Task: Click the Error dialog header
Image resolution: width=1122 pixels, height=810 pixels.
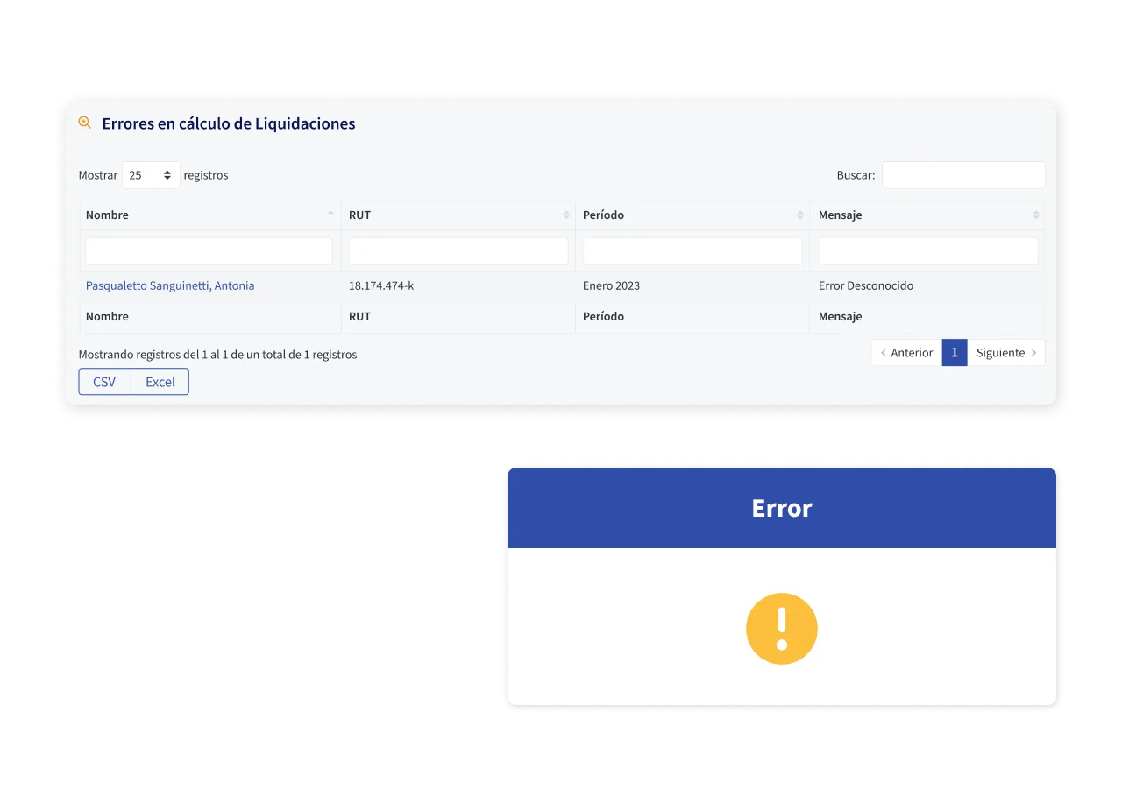Action: [x=782, y=508]
